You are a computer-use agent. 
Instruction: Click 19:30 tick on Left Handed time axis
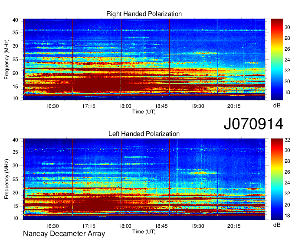[x=198, y=226]
